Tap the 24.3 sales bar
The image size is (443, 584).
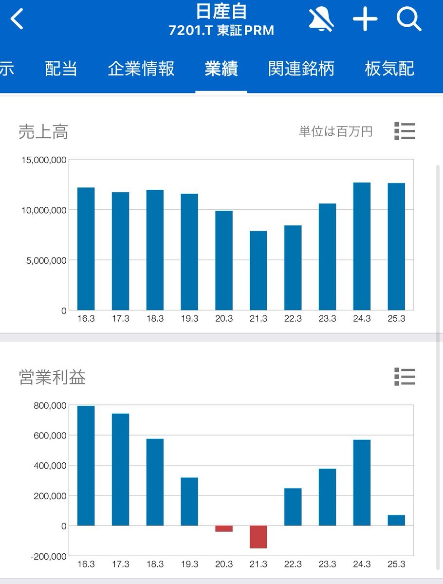tap(362, 246)
